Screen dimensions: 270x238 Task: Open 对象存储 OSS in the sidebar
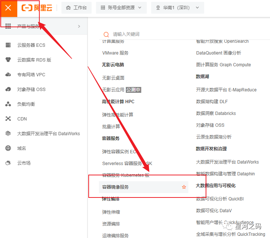pos(31,89)
